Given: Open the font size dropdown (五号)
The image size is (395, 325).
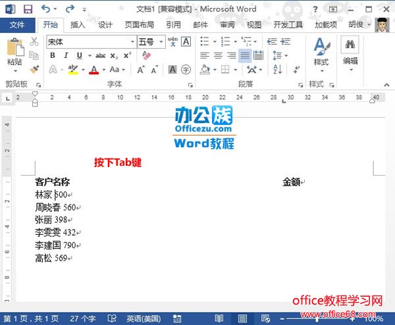Looking at the screenshot, I should click(x=161, y=41).
